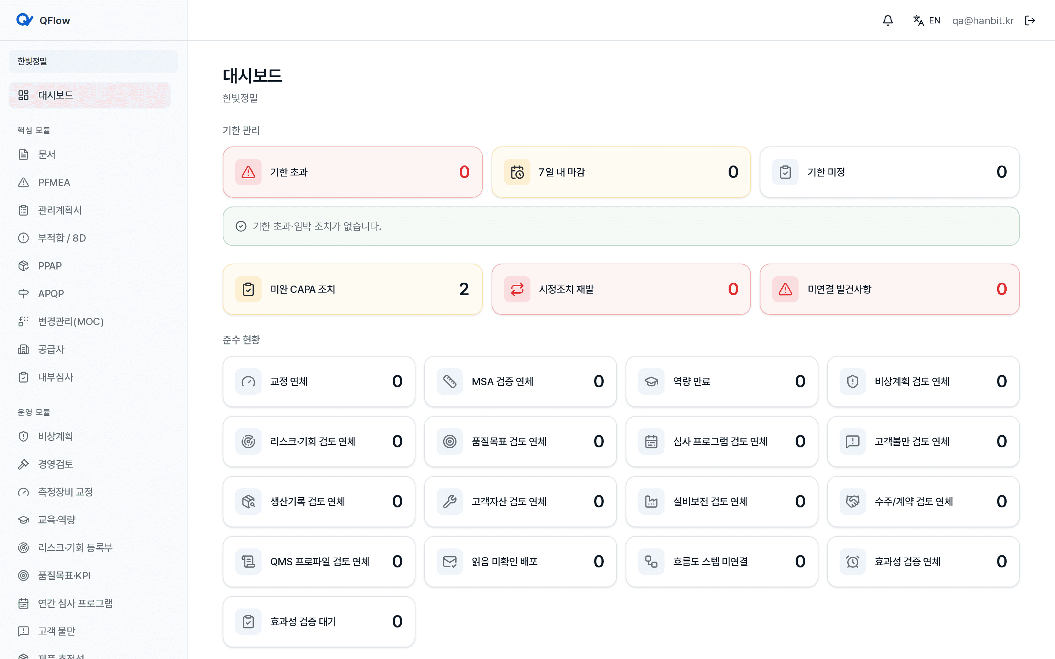Open the 시정조치 재발 card
The height and width of the screenshot is (659, 1055).
pyautogui.click(x=621, y=289)
